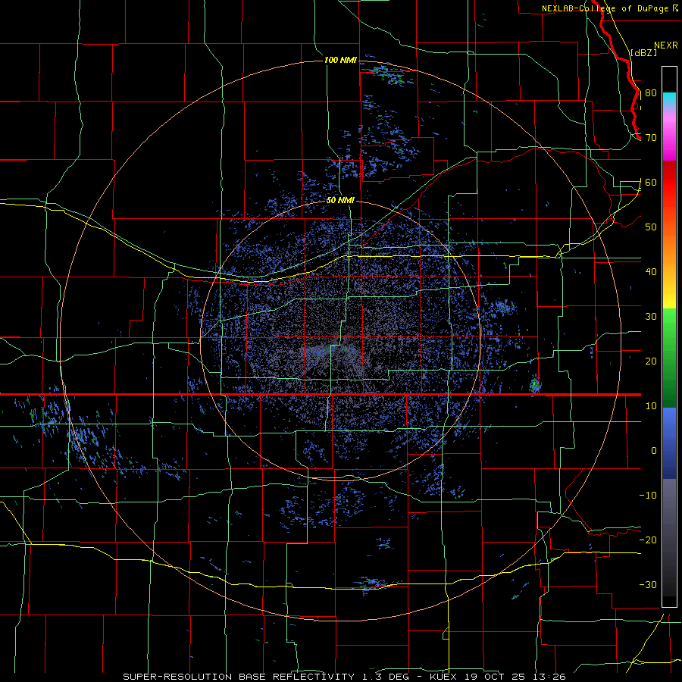Click the NEXR label above the legend
This screenshot has height=682, width=682.
click(x=666, y=45)
